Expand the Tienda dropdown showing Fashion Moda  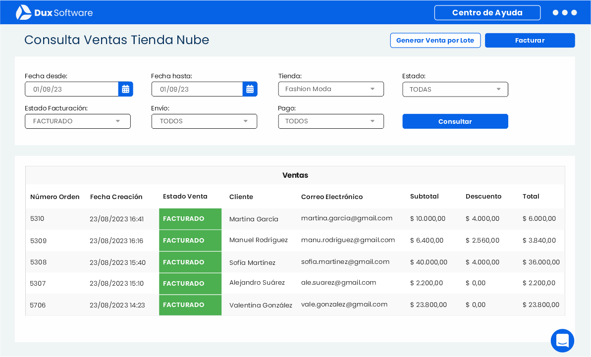click(x=331, y=89)
